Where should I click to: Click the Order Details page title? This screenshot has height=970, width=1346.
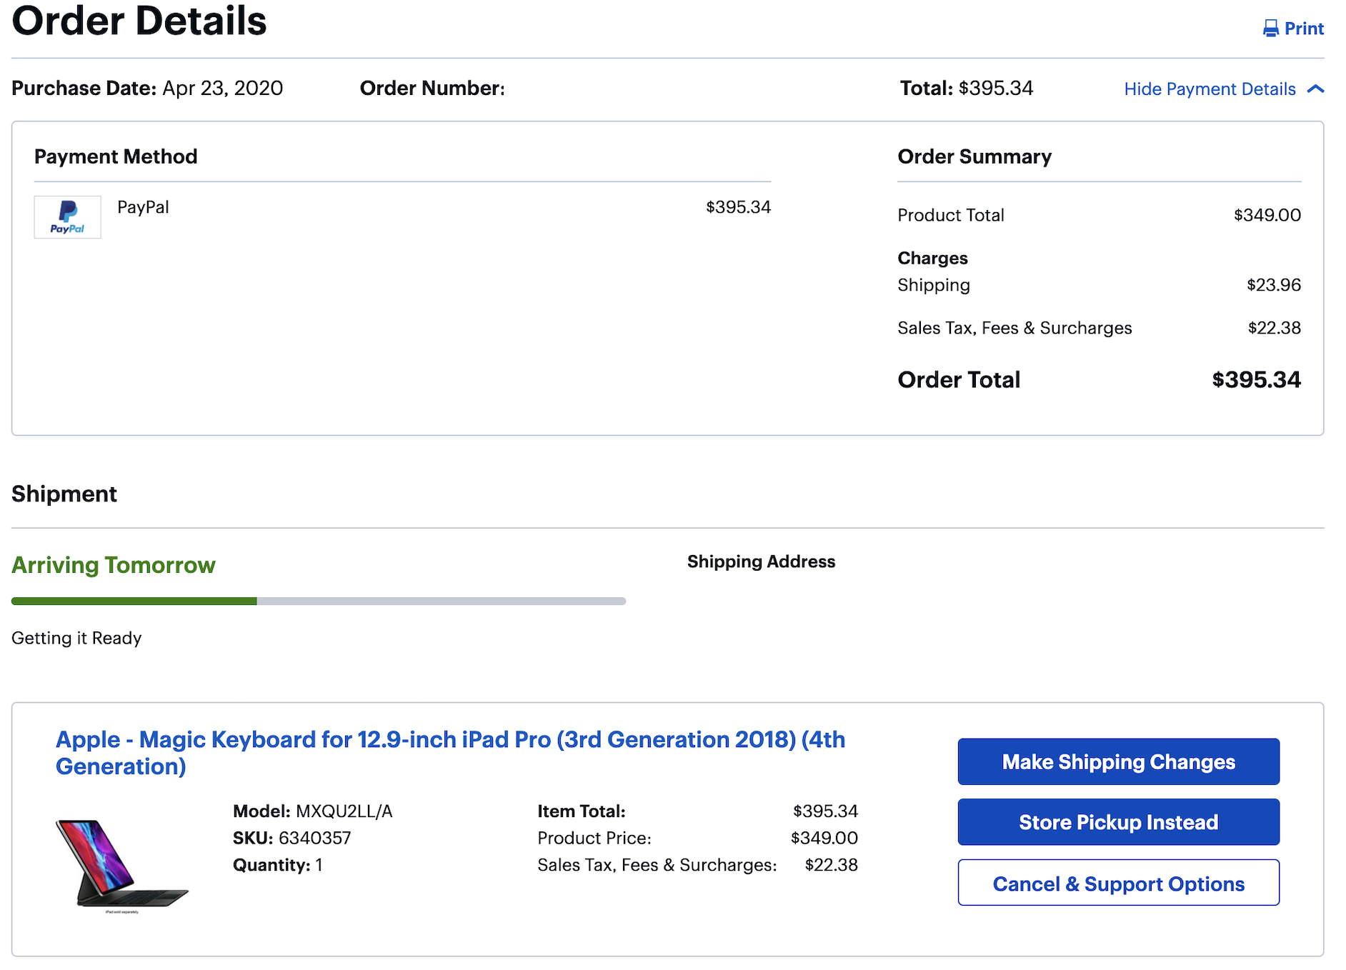139,20
